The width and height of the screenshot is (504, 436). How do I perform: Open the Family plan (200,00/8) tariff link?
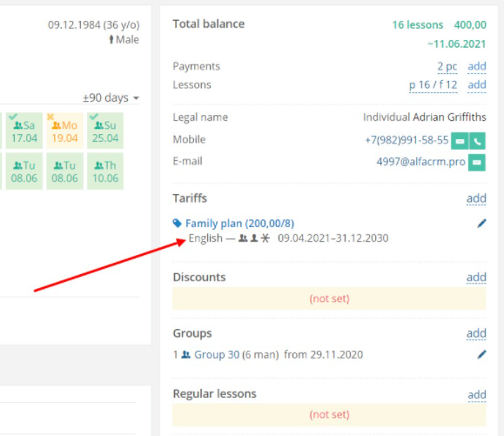[x=239, y=224]
